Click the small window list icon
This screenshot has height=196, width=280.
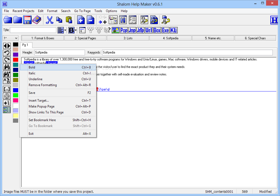click(x=82, y=30)
